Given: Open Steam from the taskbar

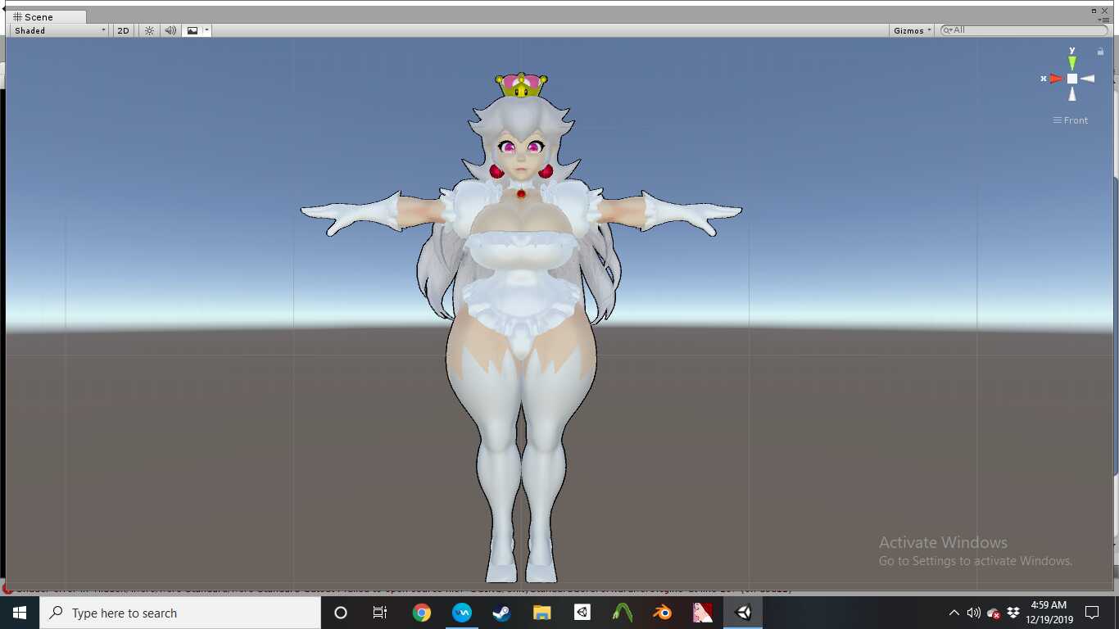Looking at the screenshot, I should point(501,613).
